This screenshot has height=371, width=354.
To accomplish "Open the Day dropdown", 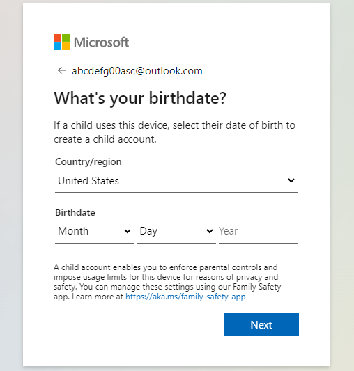I will pos(176,231).
